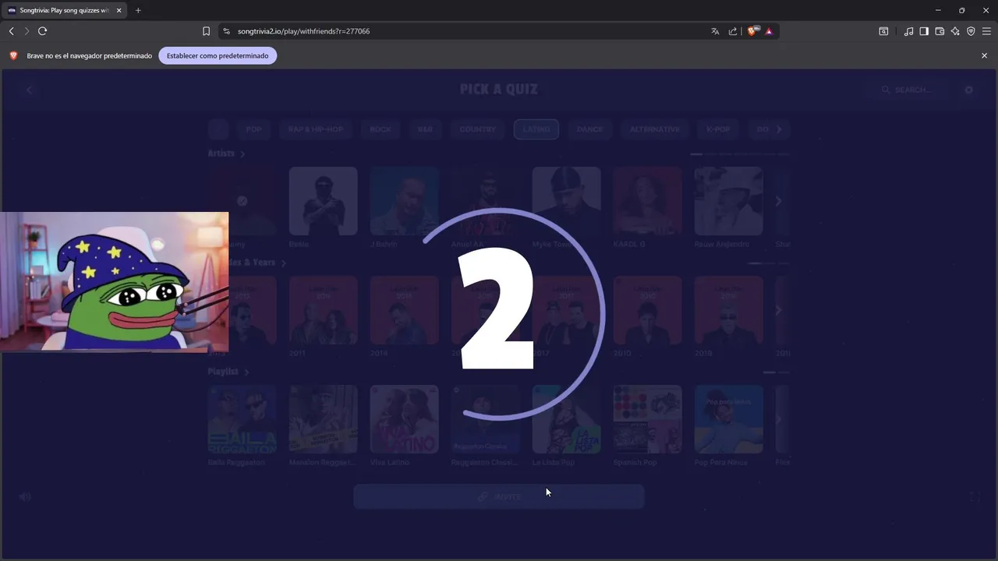Open the browser hamburger menu
Image resolution: width=998 pixels, height=561 pixels.
pos(986,31)
